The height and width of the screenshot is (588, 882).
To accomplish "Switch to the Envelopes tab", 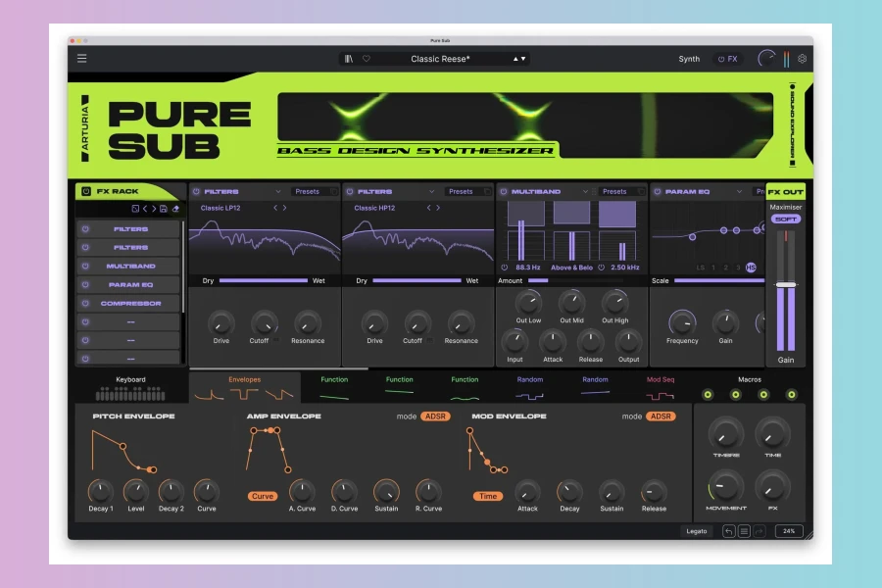I will (244, 387).
